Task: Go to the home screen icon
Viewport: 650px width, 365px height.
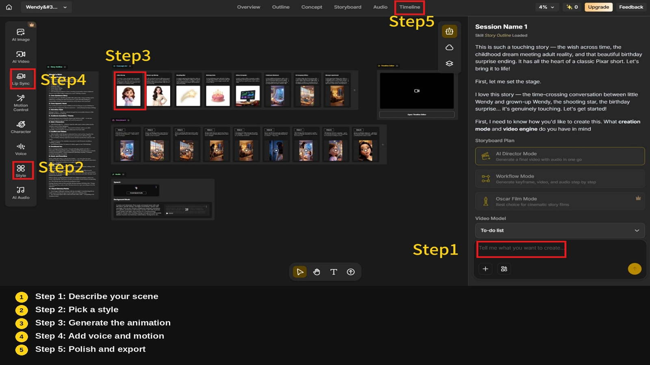Action: (9, 7)
